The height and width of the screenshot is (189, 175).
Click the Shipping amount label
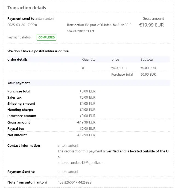point(21,104)
